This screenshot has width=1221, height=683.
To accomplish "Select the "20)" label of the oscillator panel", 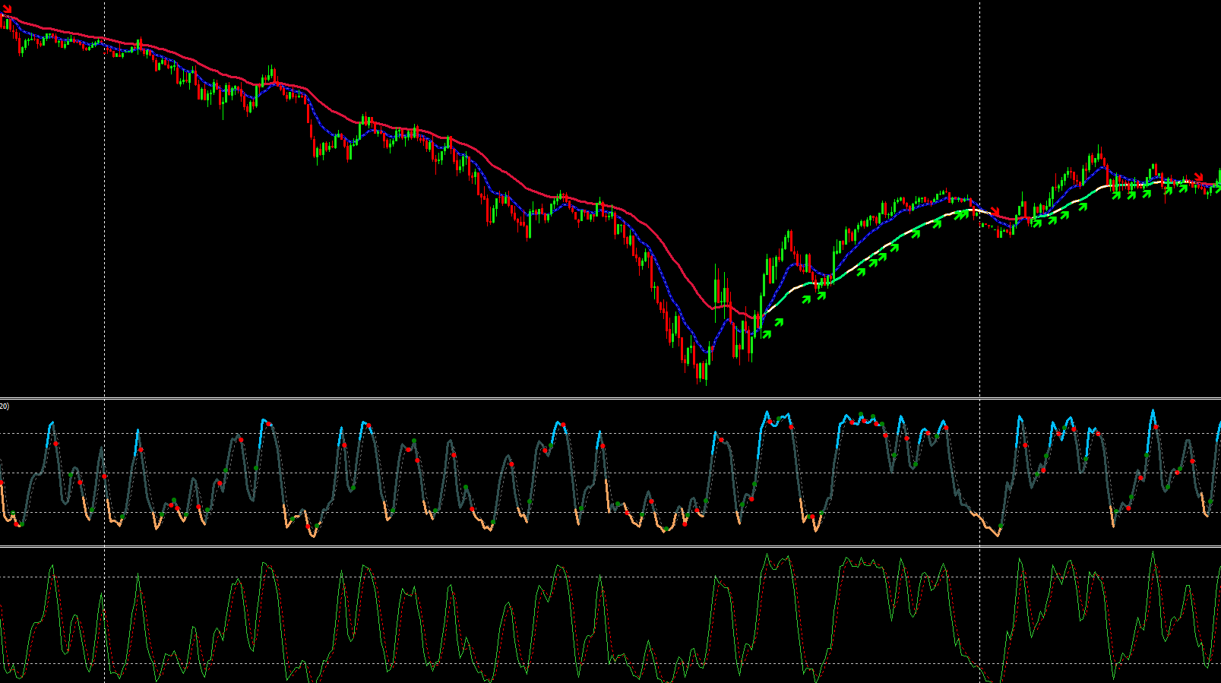I will pos(5,406).
